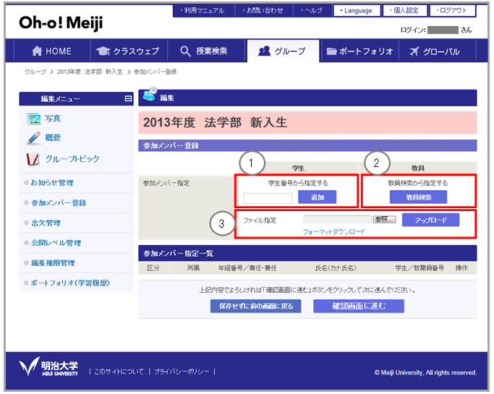Collapse the 編集メニュー panel
Viewport: 494px width, 394px height.
[x=128, y=98]
